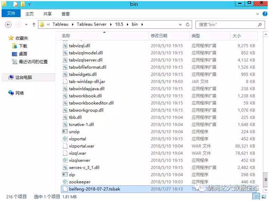Click the zookeeper application icon
The width and height of the screenshot is (269, 201).
[65, 182]
